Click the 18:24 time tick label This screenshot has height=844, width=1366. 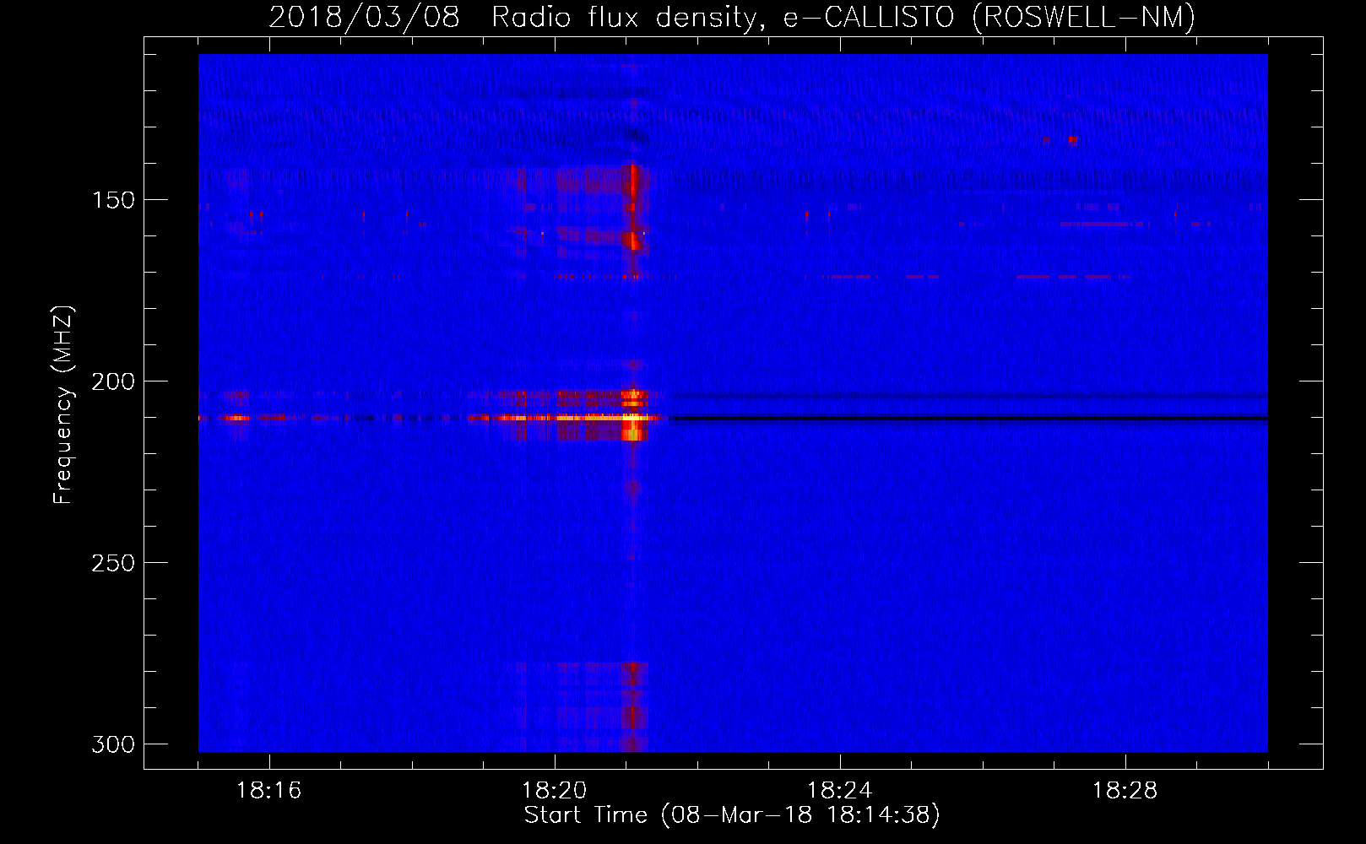point(839,791)
